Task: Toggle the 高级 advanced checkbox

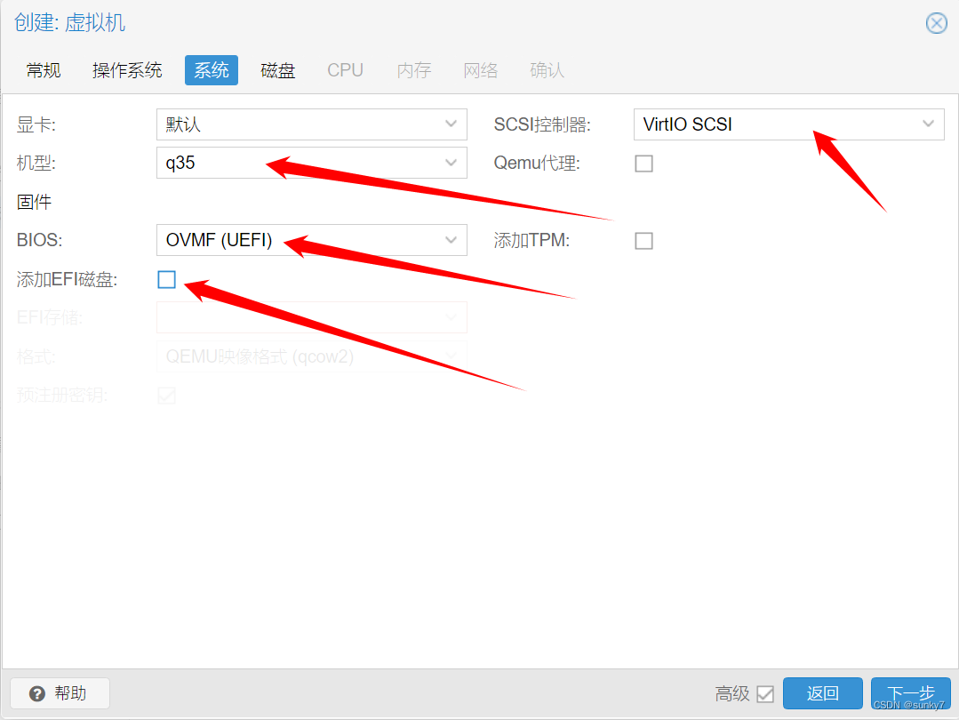Action: 765,693
